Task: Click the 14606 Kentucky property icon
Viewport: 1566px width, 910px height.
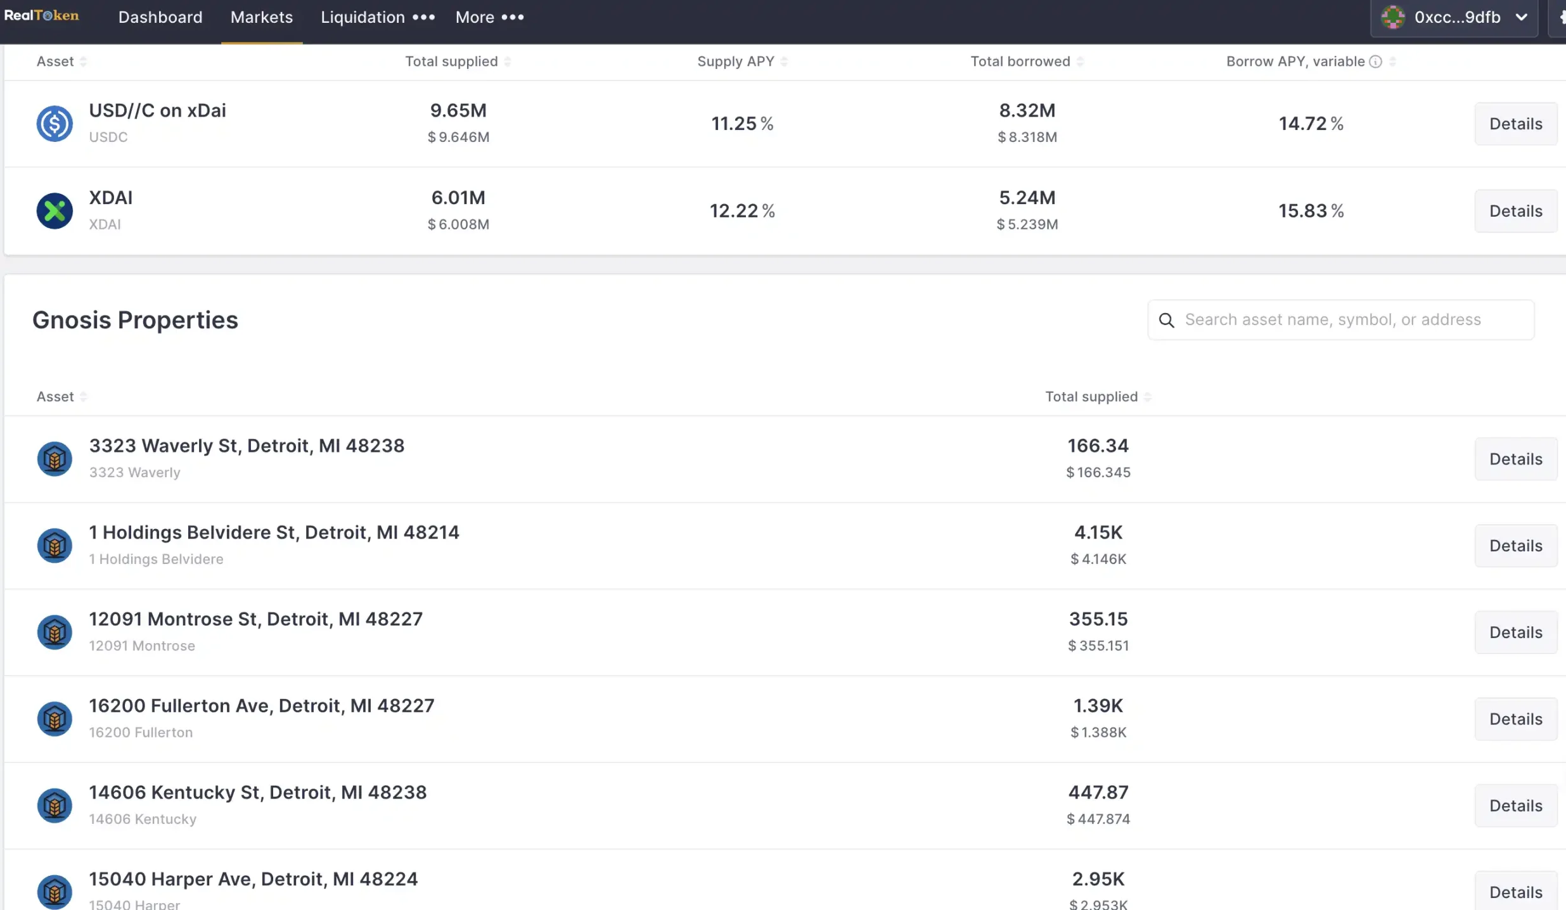Action: [x=55, y=805]
